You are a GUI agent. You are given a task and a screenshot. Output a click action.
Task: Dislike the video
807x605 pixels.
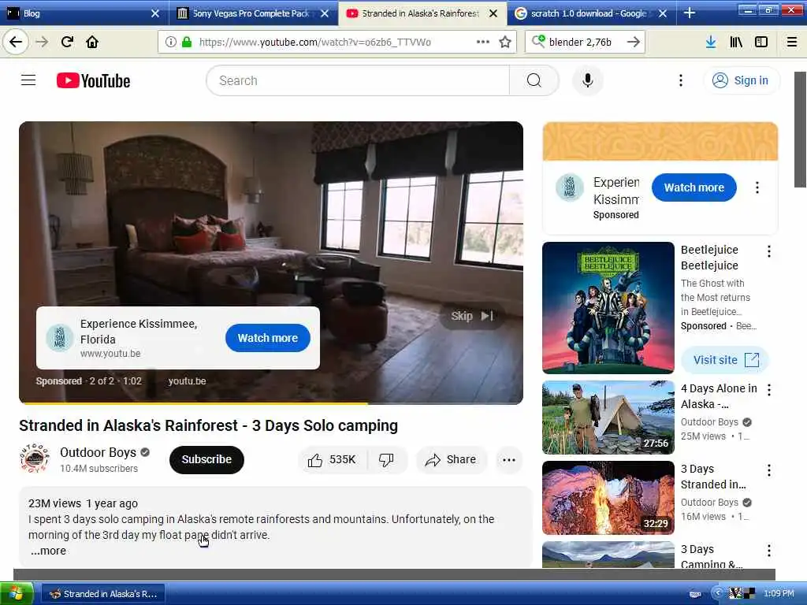tap(386, 459)
